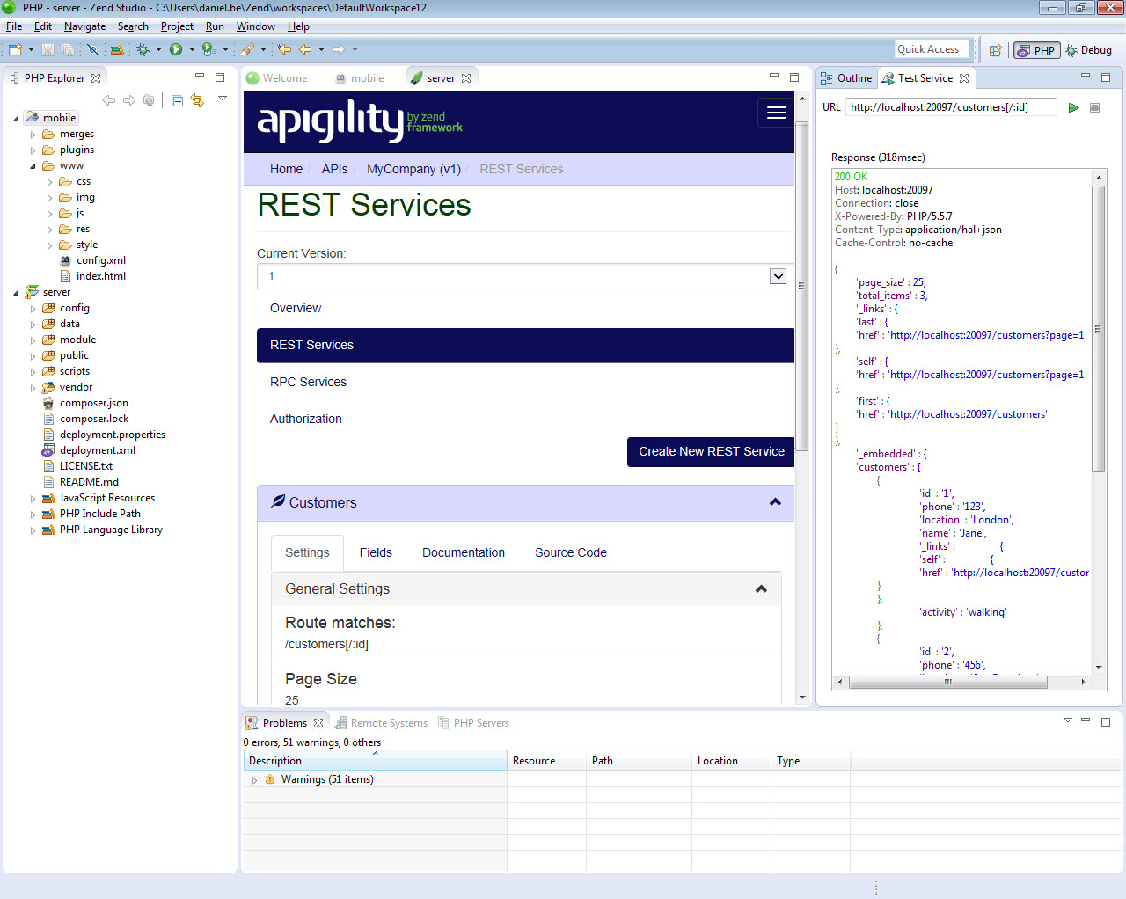Click the New file toolbar icon
This screenshot has width=1126, height=899.
point(15,50)
